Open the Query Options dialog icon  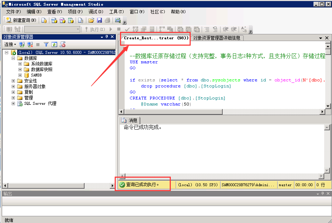point(144,29)
